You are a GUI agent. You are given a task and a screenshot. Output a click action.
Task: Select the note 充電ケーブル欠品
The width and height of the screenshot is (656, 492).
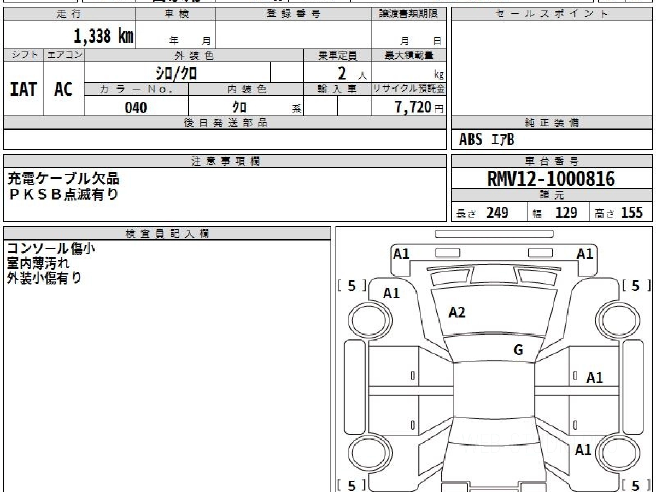tap(63, 178)
